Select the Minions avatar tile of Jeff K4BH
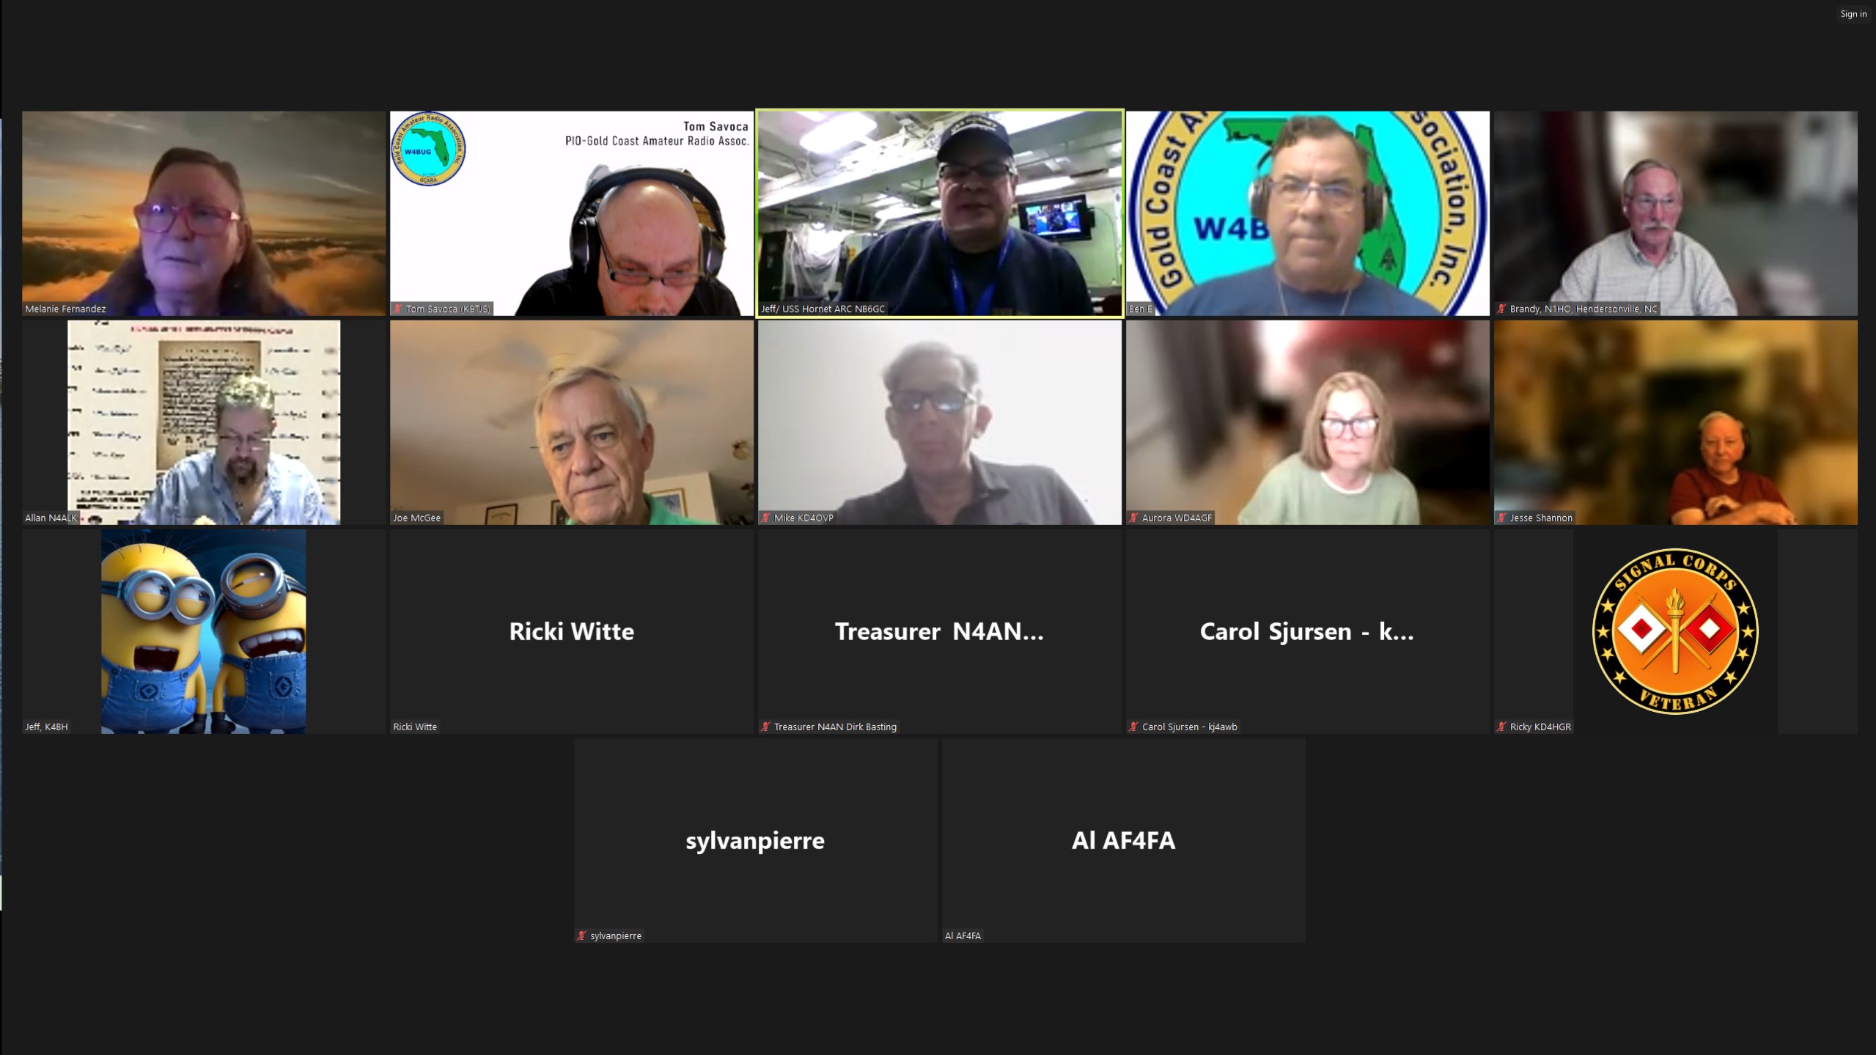This screenshot has width=1876, height=1055. (x=204, y=631)
